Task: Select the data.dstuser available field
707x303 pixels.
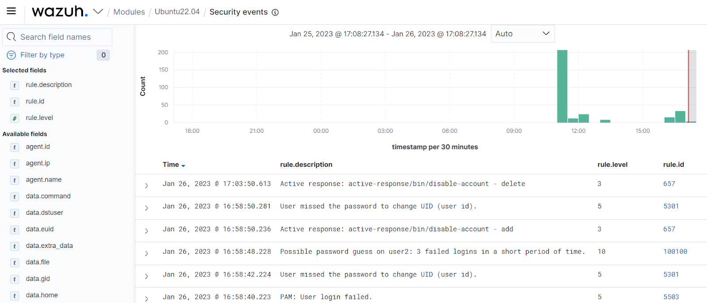Action: pos(44,213)
